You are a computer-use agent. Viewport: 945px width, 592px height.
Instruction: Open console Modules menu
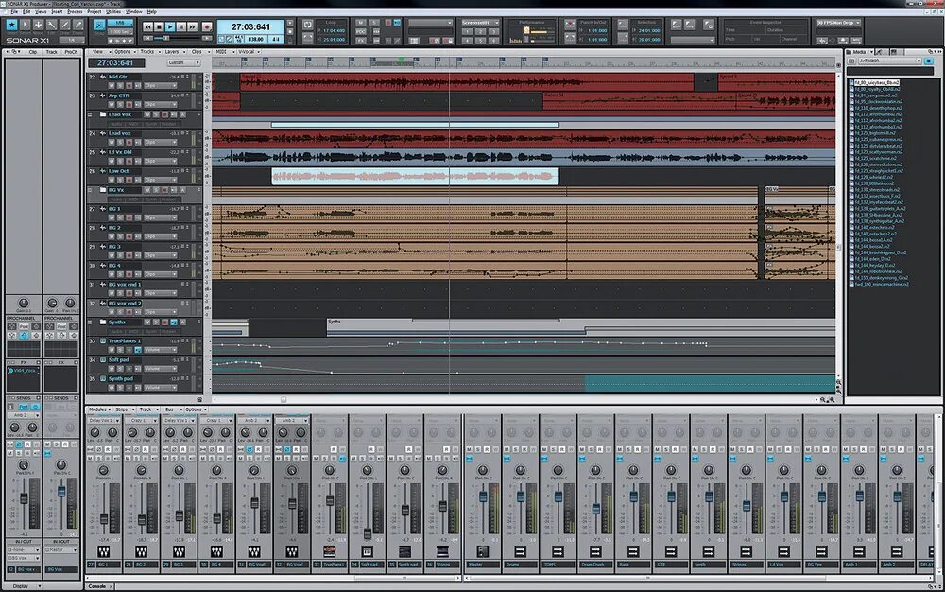(x=97, y=409)
